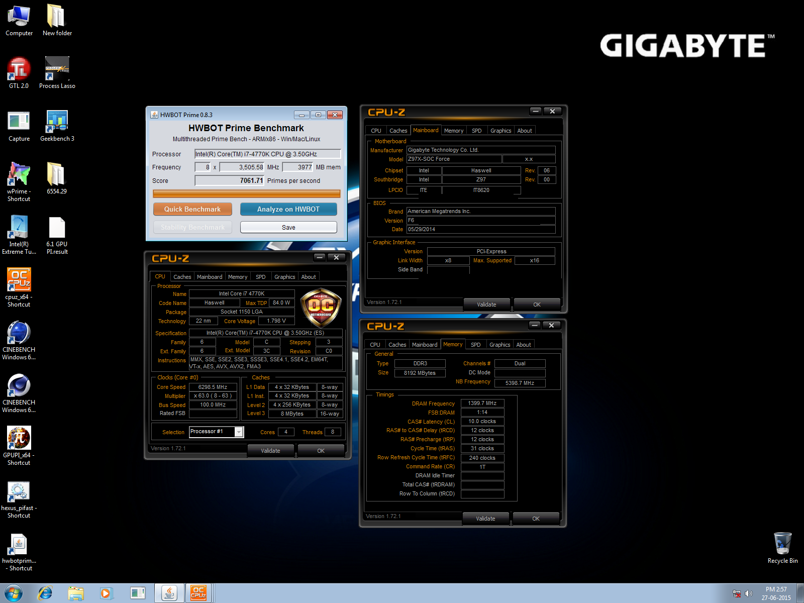
Task: Click the Show desktop strip on taskbar
Action: tap(800, 593)
